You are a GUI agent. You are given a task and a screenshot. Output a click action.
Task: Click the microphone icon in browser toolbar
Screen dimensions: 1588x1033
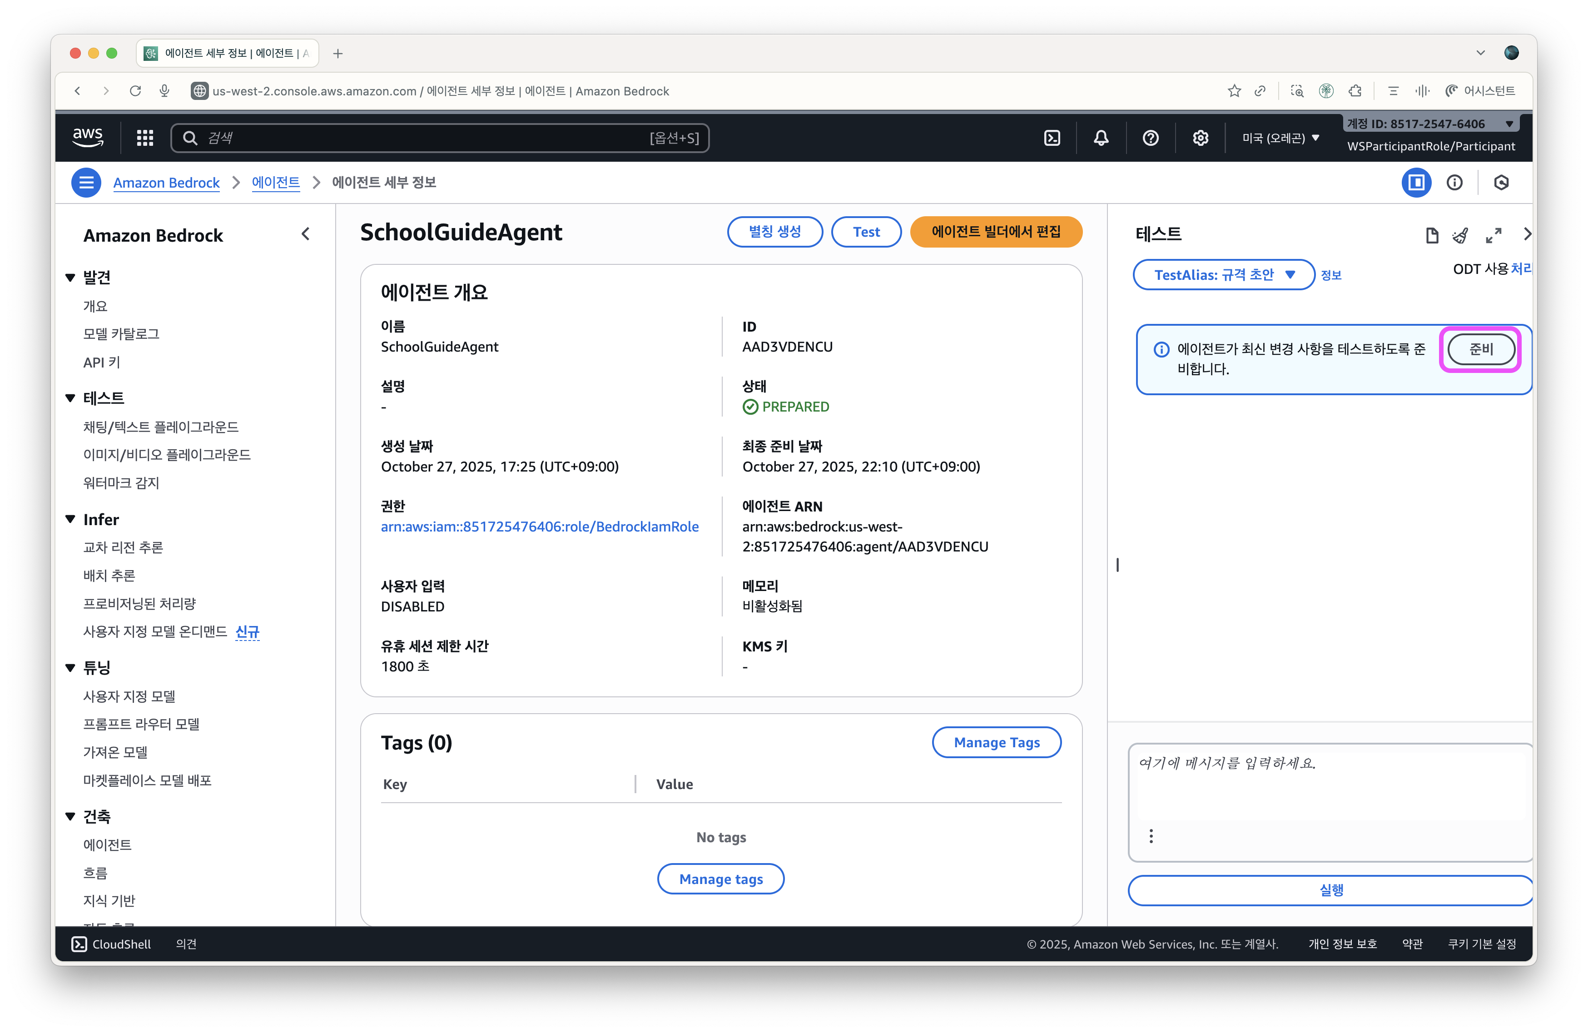coord(164,91)
